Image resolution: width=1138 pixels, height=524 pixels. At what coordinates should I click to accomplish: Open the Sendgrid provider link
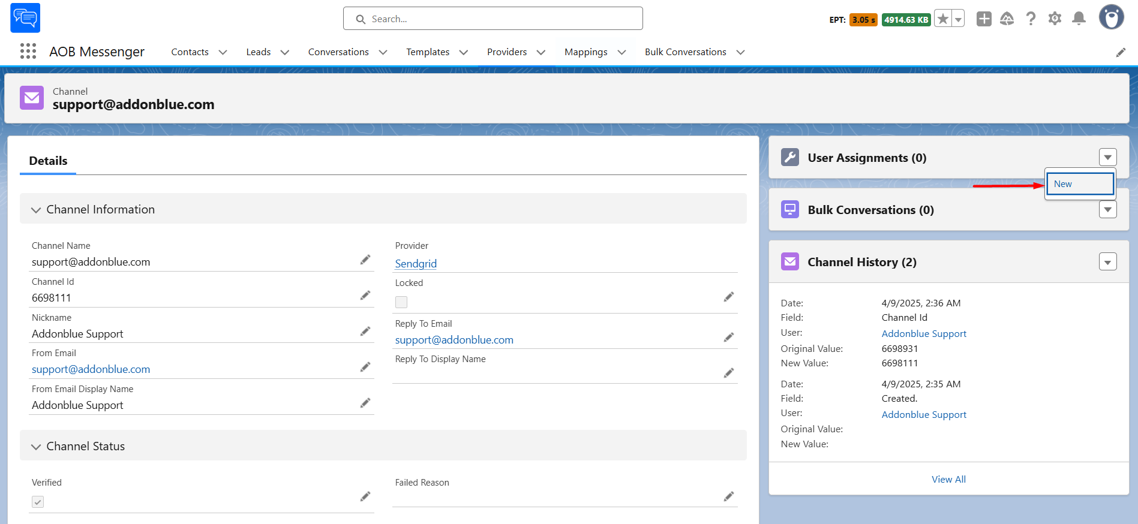tap(416, 264)
